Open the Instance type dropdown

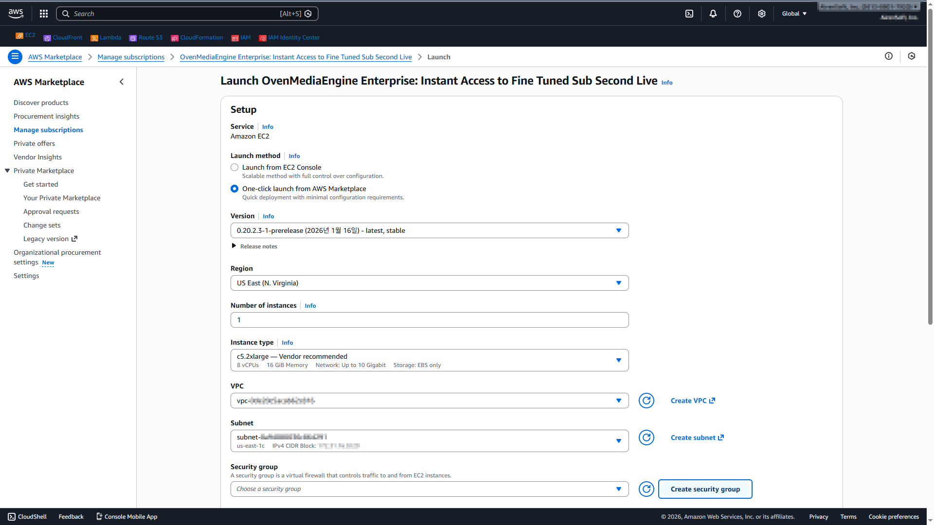pos(429,360)
